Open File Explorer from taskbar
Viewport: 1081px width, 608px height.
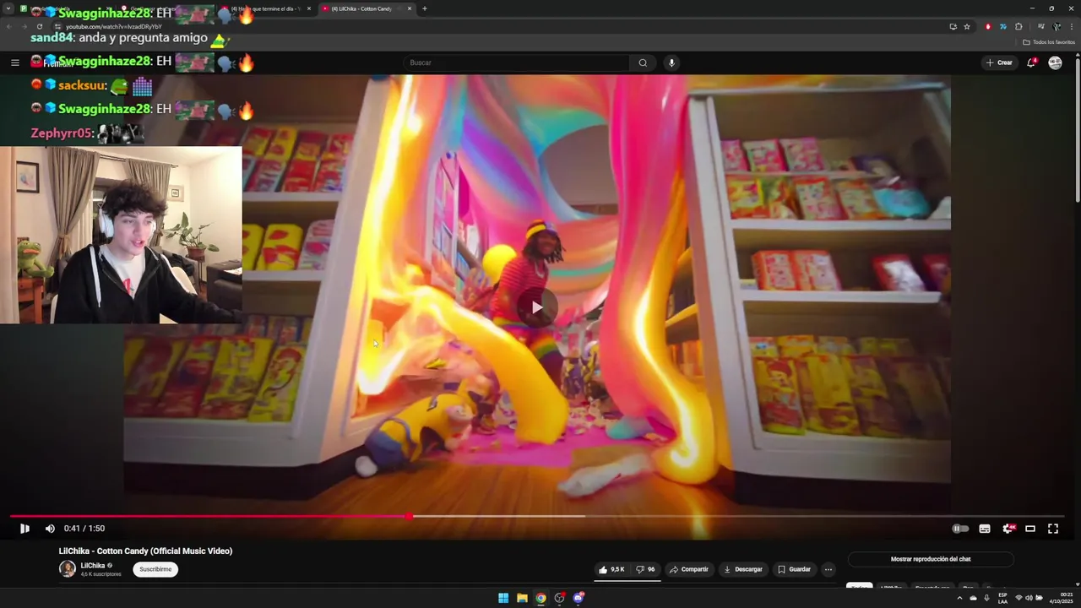tap(522, 598)
